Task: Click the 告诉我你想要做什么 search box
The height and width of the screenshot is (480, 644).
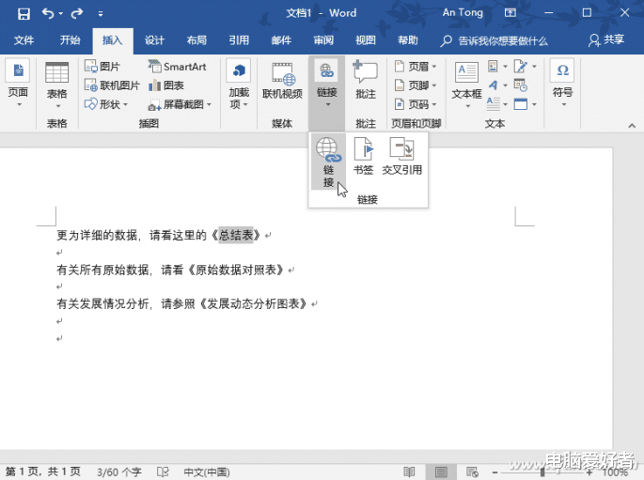Action: pos(495,40)
